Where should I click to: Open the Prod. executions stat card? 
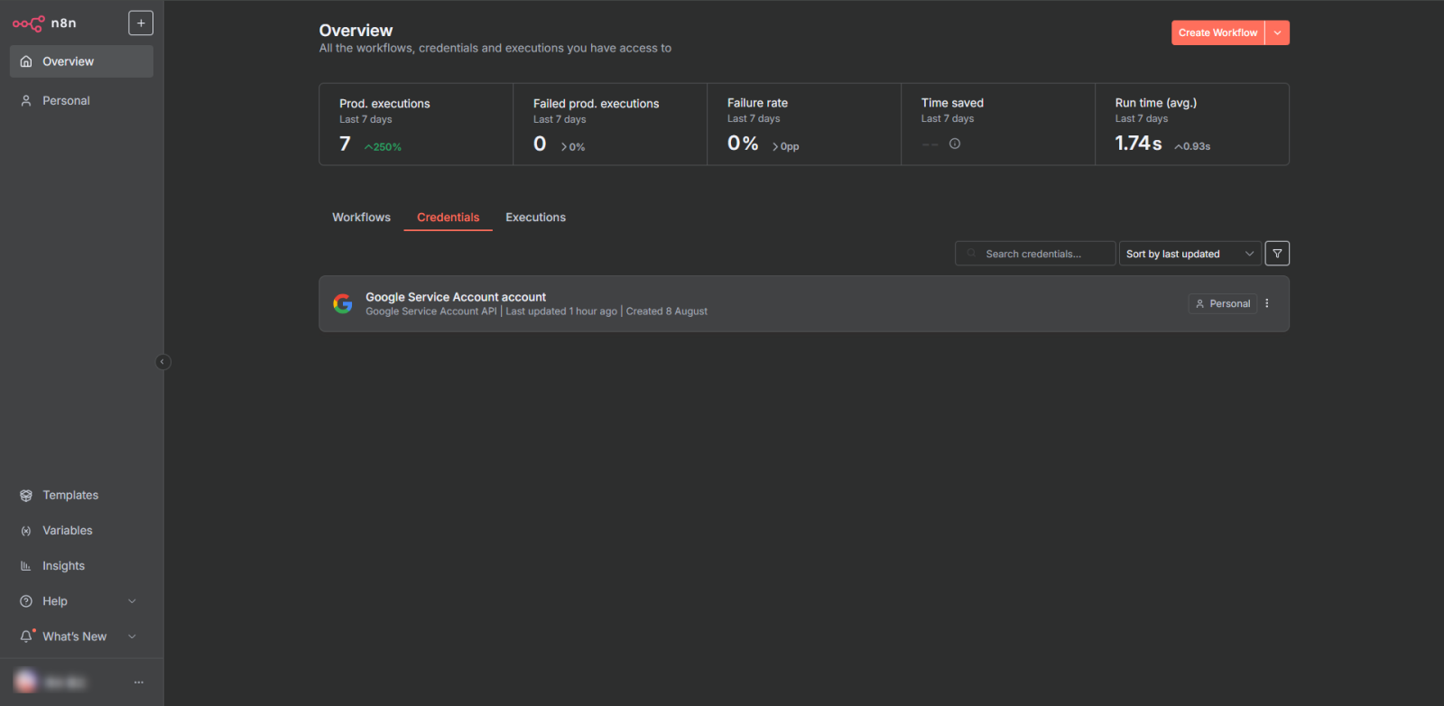tap(415, 125)
